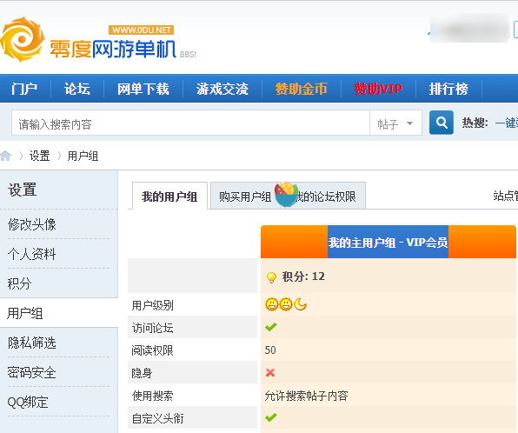Click 设置 in the breadcrumb
The width and height of the screenshot is (518, 433).
click(40, 156)
